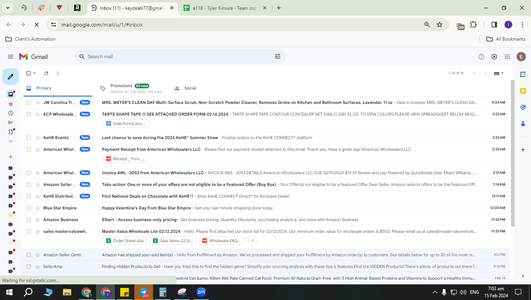Open Order Sheet.xlsx attachment
Image resolution: width=531 pixels, height=300 pixels.
125,241
